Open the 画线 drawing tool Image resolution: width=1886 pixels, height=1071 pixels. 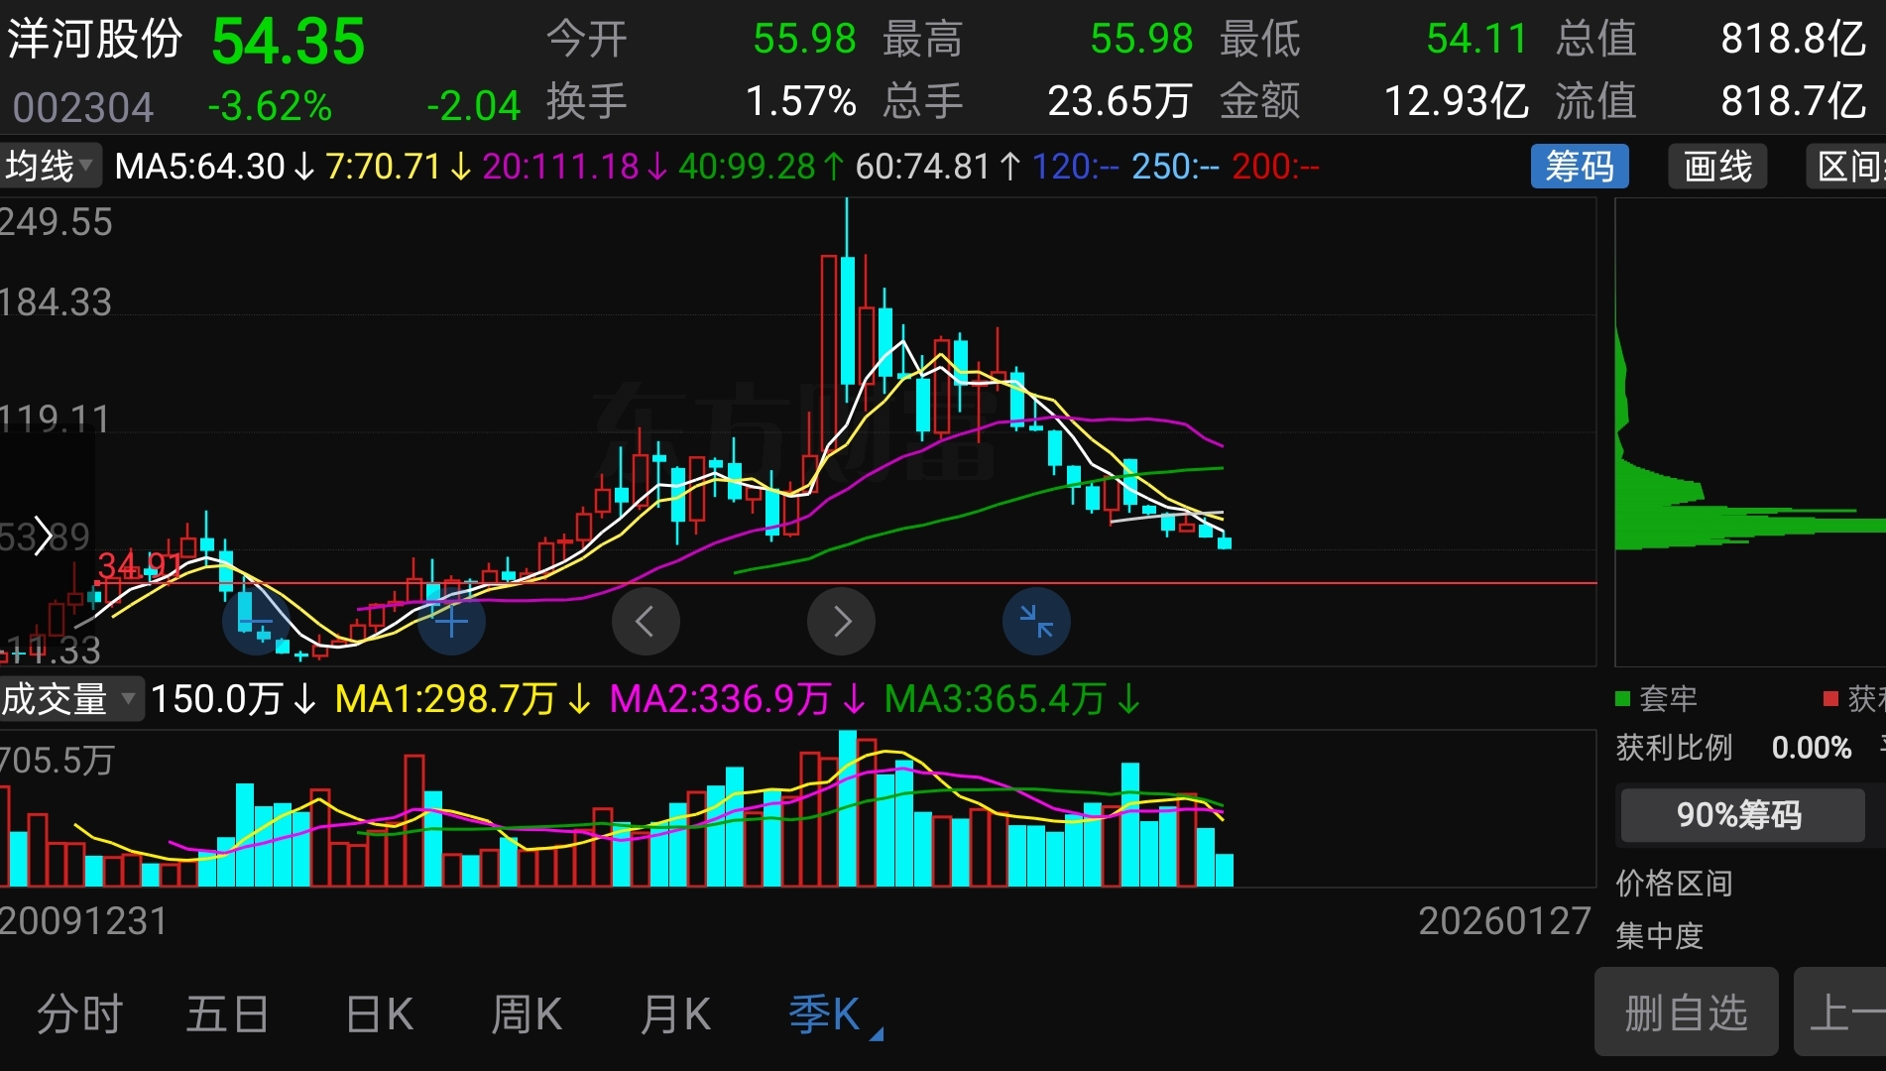pyautogui.click(x=1717, y=166)
